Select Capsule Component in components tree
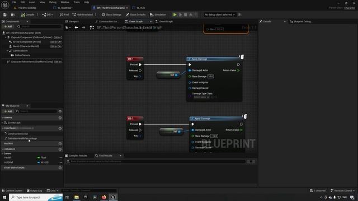Image resolution: width=358 pixels, height=201 pixels. pyautogui.click(x=31, y=37)
